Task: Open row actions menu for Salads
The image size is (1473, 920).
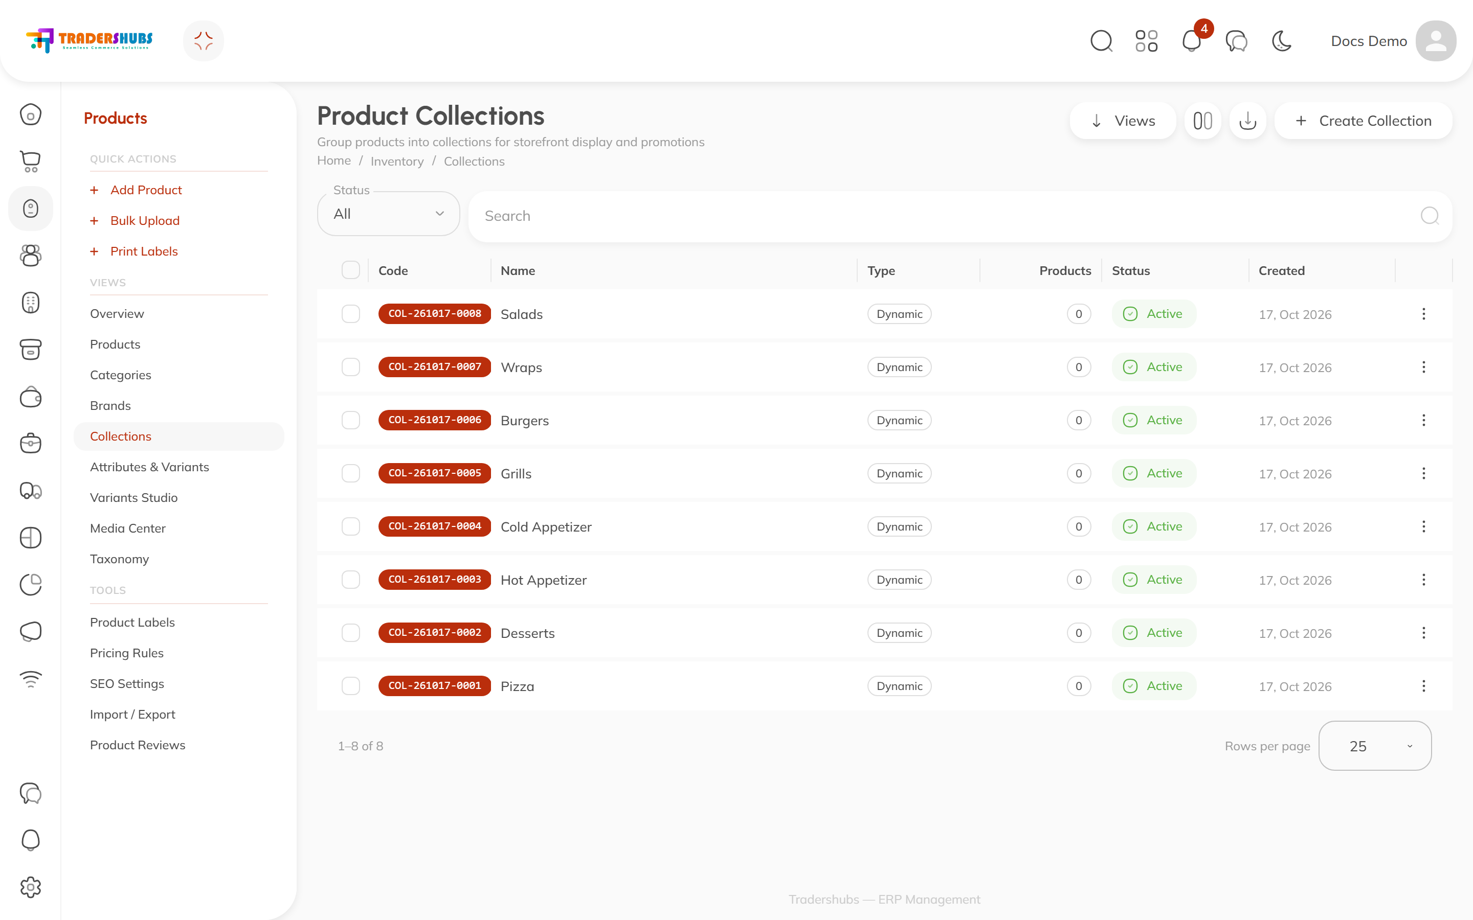Action: [1424, 314]
